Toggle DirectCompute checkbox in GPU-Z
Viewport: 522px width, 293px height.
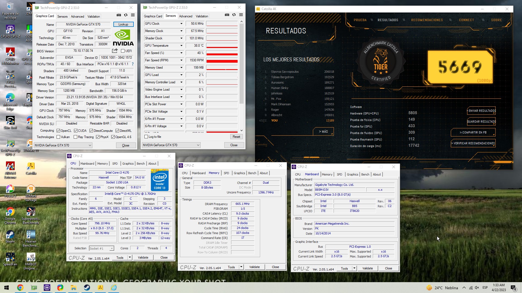pos(91,131)
